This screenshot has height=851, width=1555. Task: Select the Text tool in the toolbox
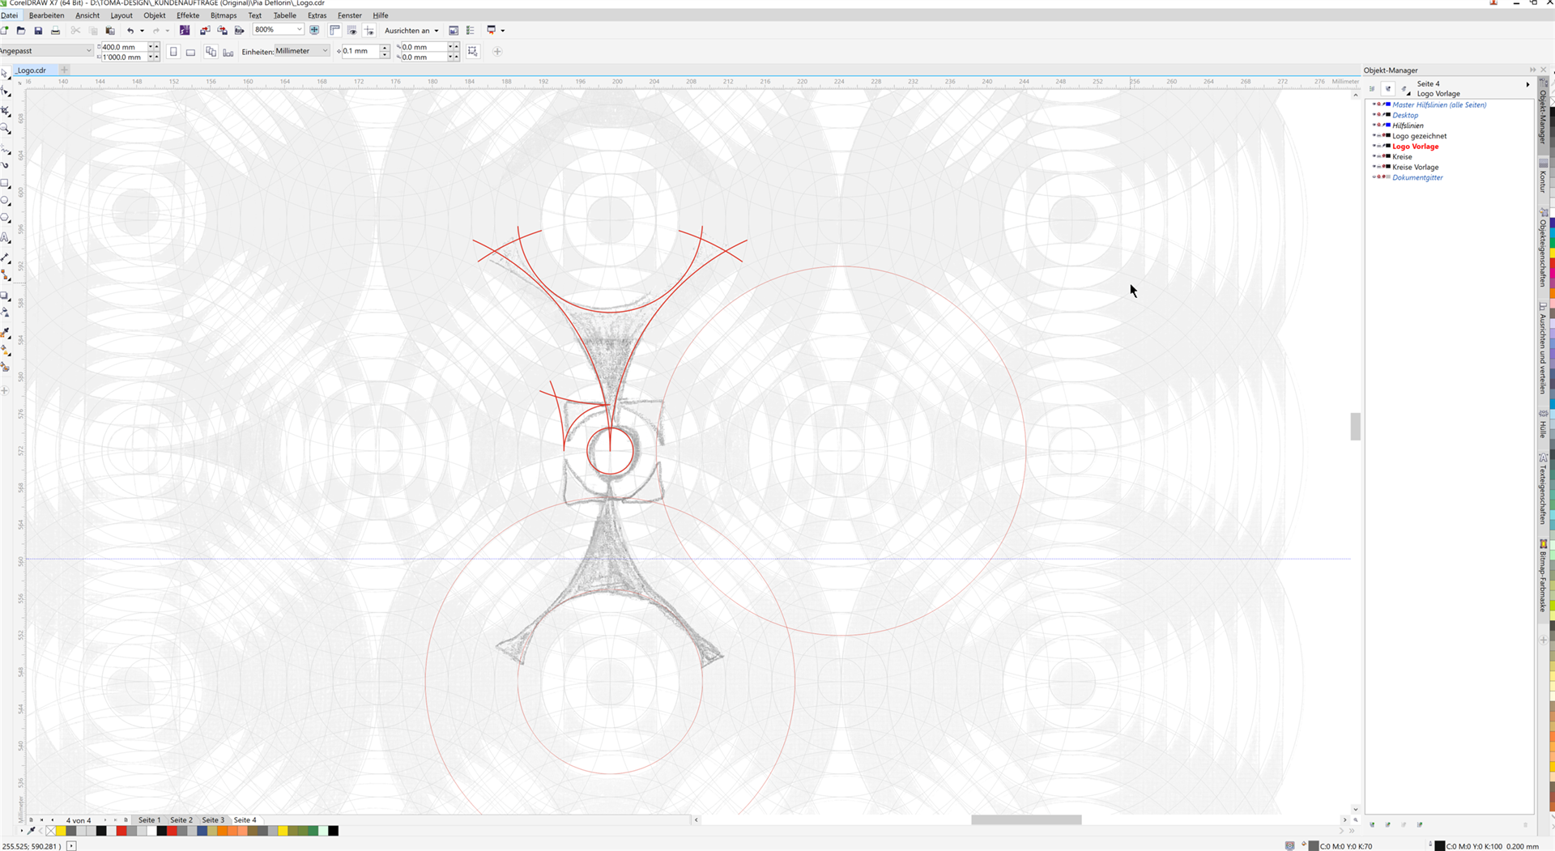[x=6, y=238]
